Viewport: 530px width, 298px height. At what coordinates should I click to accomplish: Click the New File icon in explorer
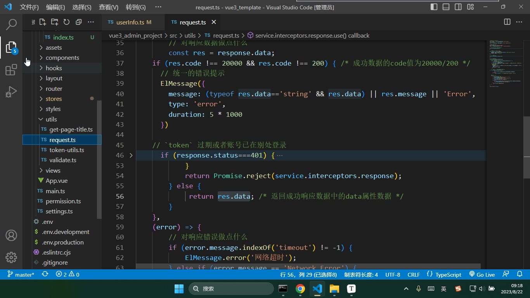(x=43, y=22)
